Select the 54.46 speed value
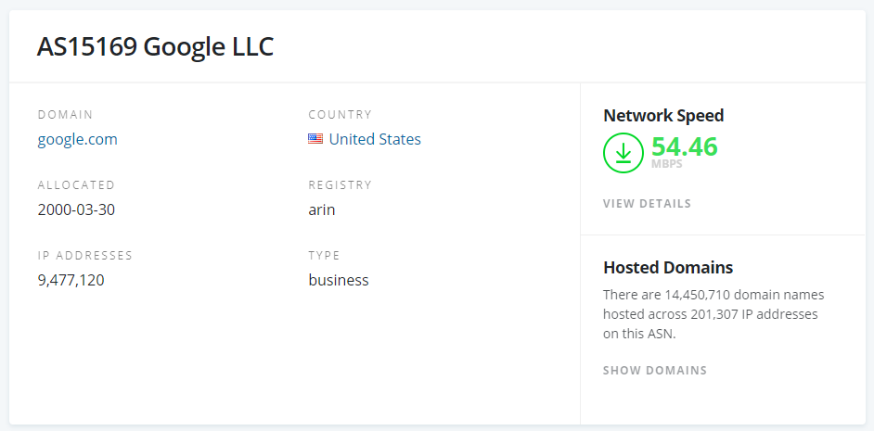 click(685, 146)
